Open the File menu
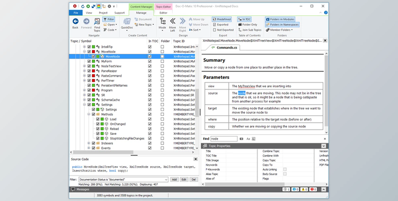This screenshot has width=398, height=201. tap(76, 13)
